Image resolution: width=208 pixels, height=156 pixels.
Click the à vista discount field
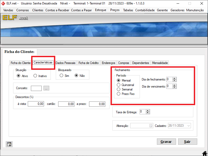tap(36, 104)
